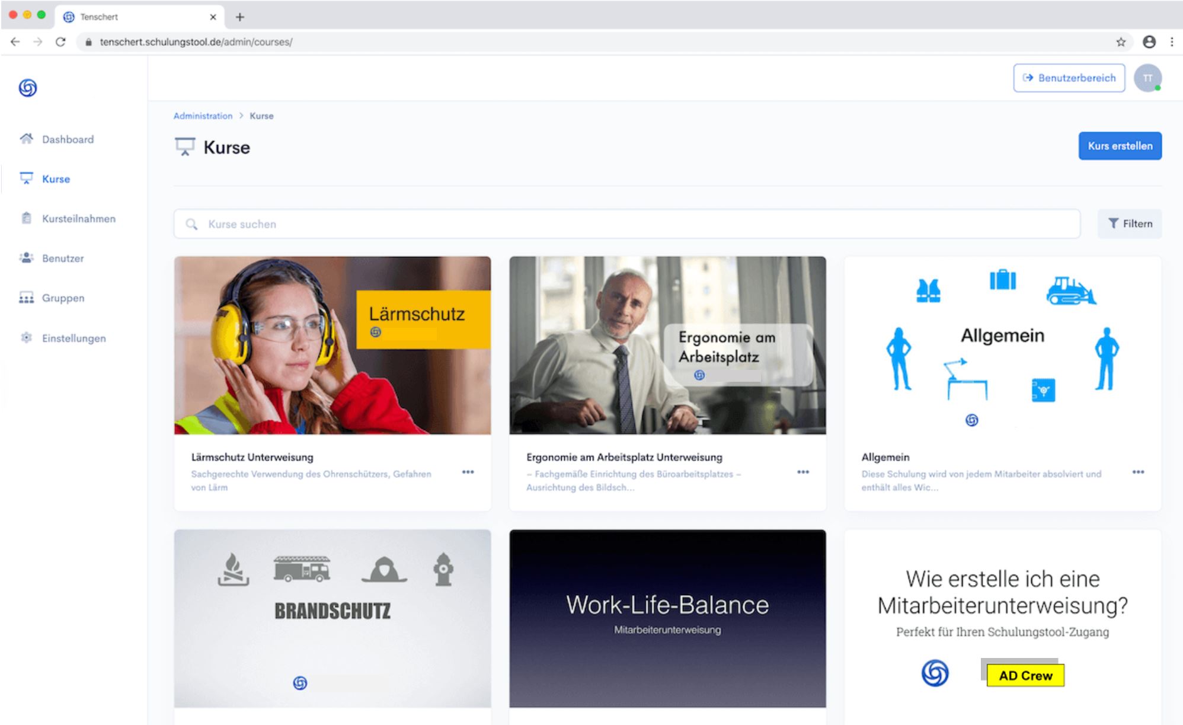This screenshot has height=725, width=1183.
Task: Select Kurse in the sidebar
Action: tap(56, 179)
